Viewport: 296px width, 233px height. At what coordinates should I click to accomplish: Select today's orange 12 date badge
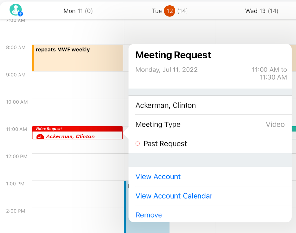point(169,11)
